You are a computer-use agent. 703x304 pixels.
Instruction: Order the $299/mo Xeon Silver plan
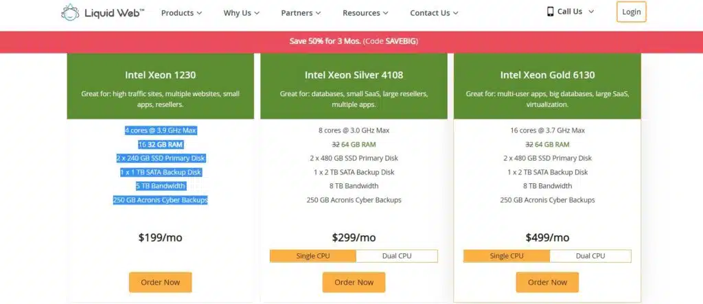[354, 282]
